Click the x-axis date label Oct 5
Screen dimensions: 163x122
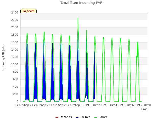pos(122,105)
